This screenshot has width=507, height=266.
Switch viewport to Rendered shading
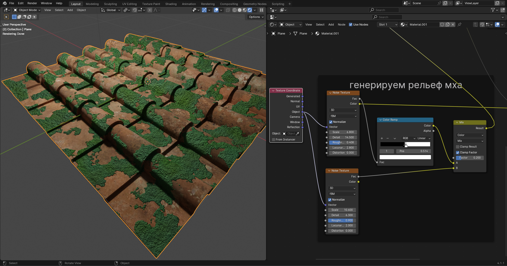point(250,10)
